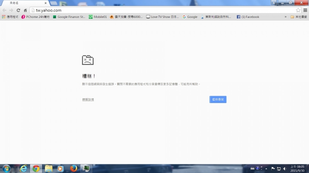The width and height of the screenshot is (309, 173).
Task: Click the blue feedback button
Action: (218, 100)
